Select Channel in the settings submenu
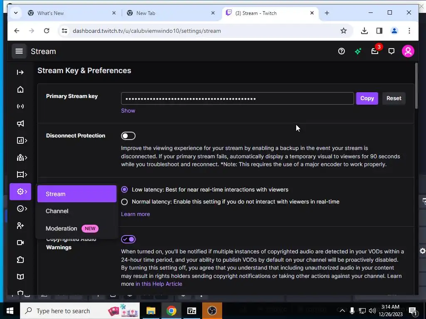Image resolution: width=426 pixels, height=319 pixels. pyautogui.click(x=77, y=211)
